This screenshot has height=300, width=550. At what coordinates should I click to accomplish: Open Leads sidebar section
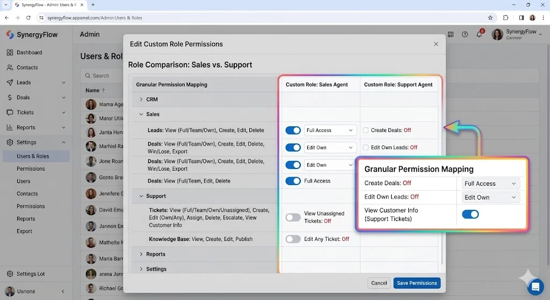[35, 82]
